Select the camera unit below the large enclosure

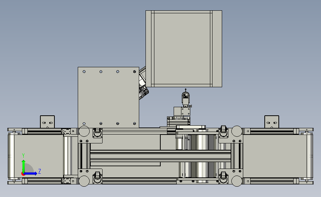[x=185, y=99]
